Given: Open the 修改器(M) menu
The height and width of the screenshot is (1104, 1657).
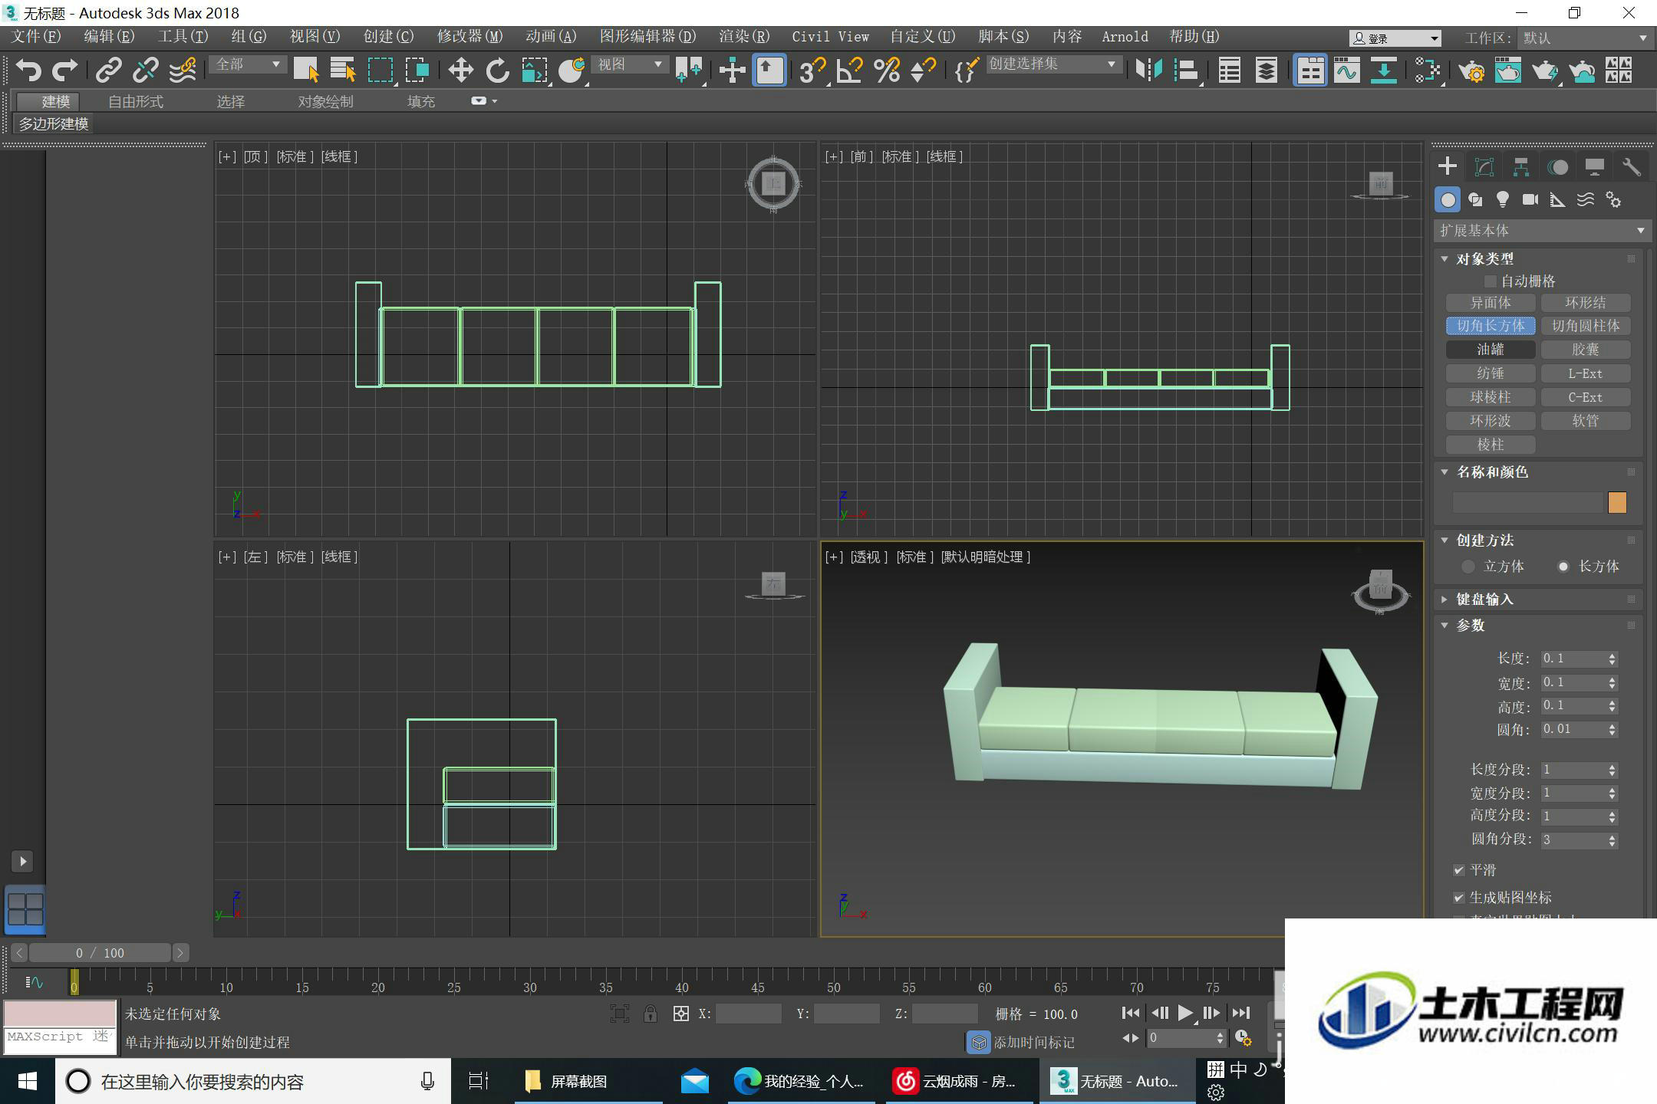Looking at the screenshot, I should coord(469,36).
